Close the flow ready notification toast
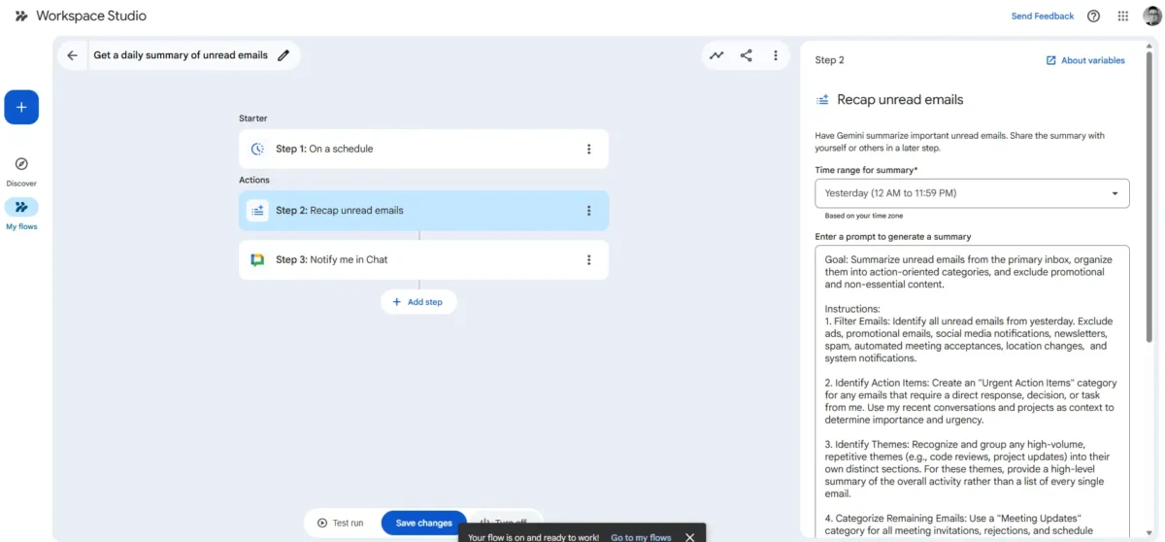Viewport: 1165px width, 542px height. click(690, 537)
